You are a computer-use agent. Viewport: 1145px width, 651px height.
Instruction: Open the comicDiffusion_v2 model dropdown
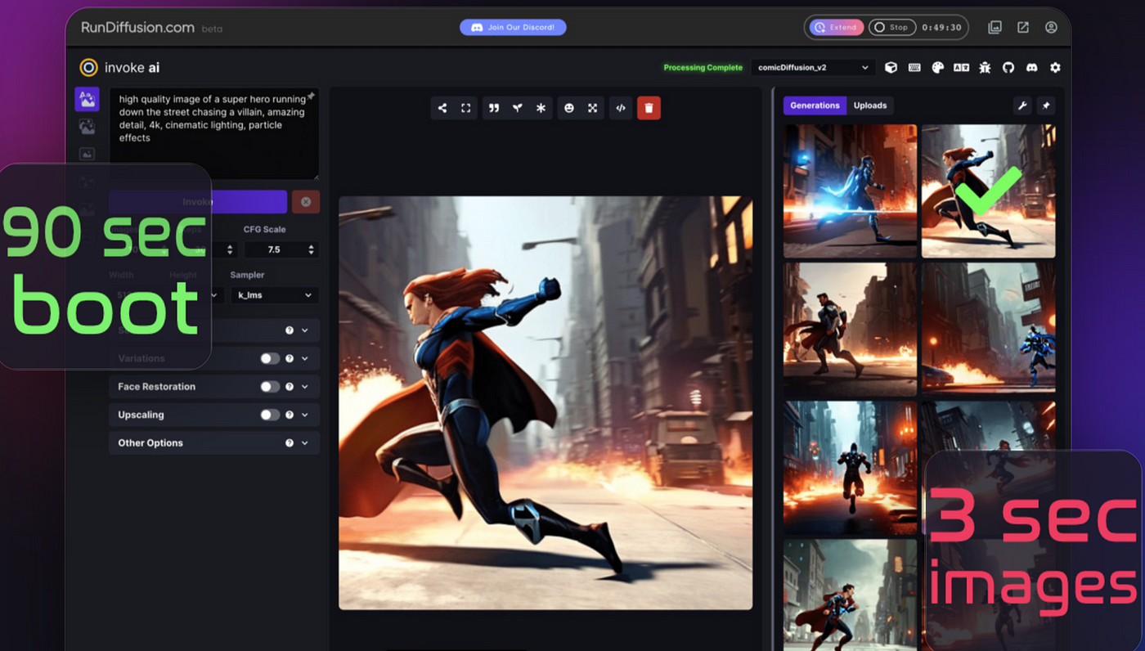(x=812, y=68)
